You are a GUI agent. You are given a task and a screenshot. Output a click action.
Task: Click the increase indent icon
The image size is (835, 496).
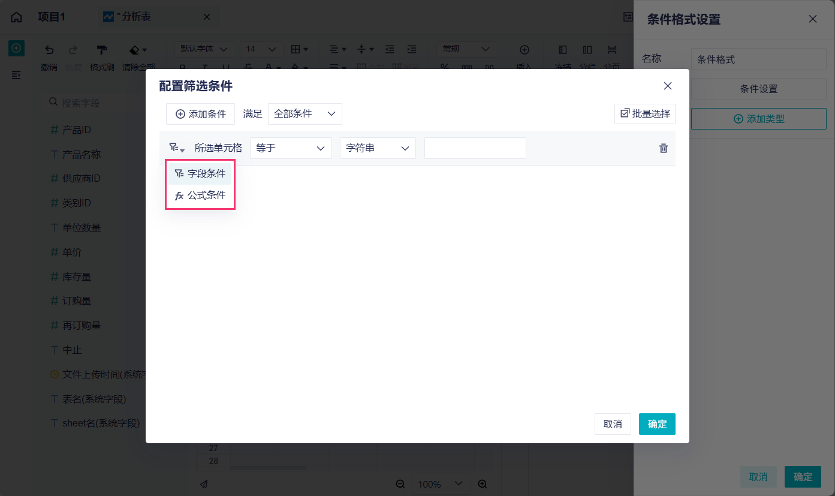coord(411,49)
